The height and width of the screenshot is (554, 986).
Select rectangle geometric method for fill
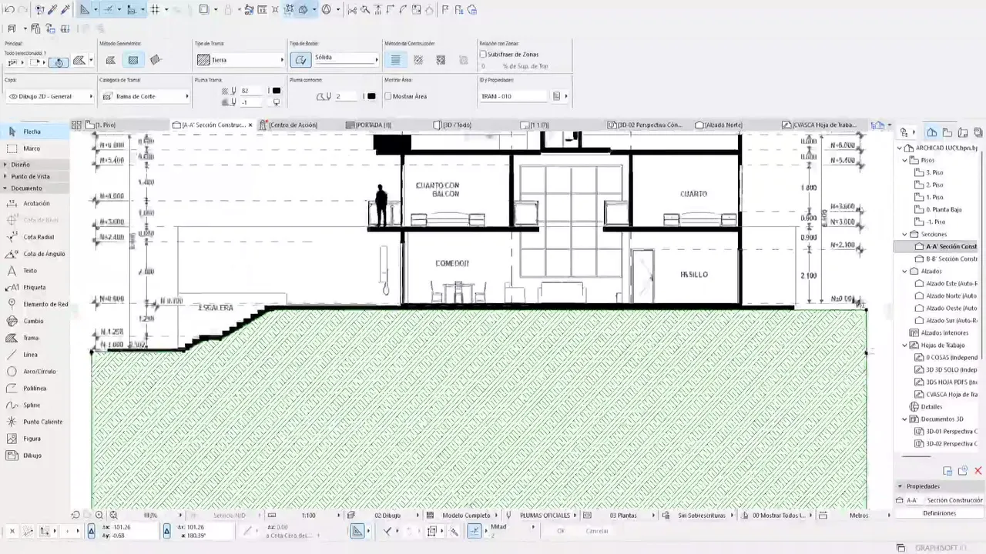pyautogui.click(x=133, y=60)
